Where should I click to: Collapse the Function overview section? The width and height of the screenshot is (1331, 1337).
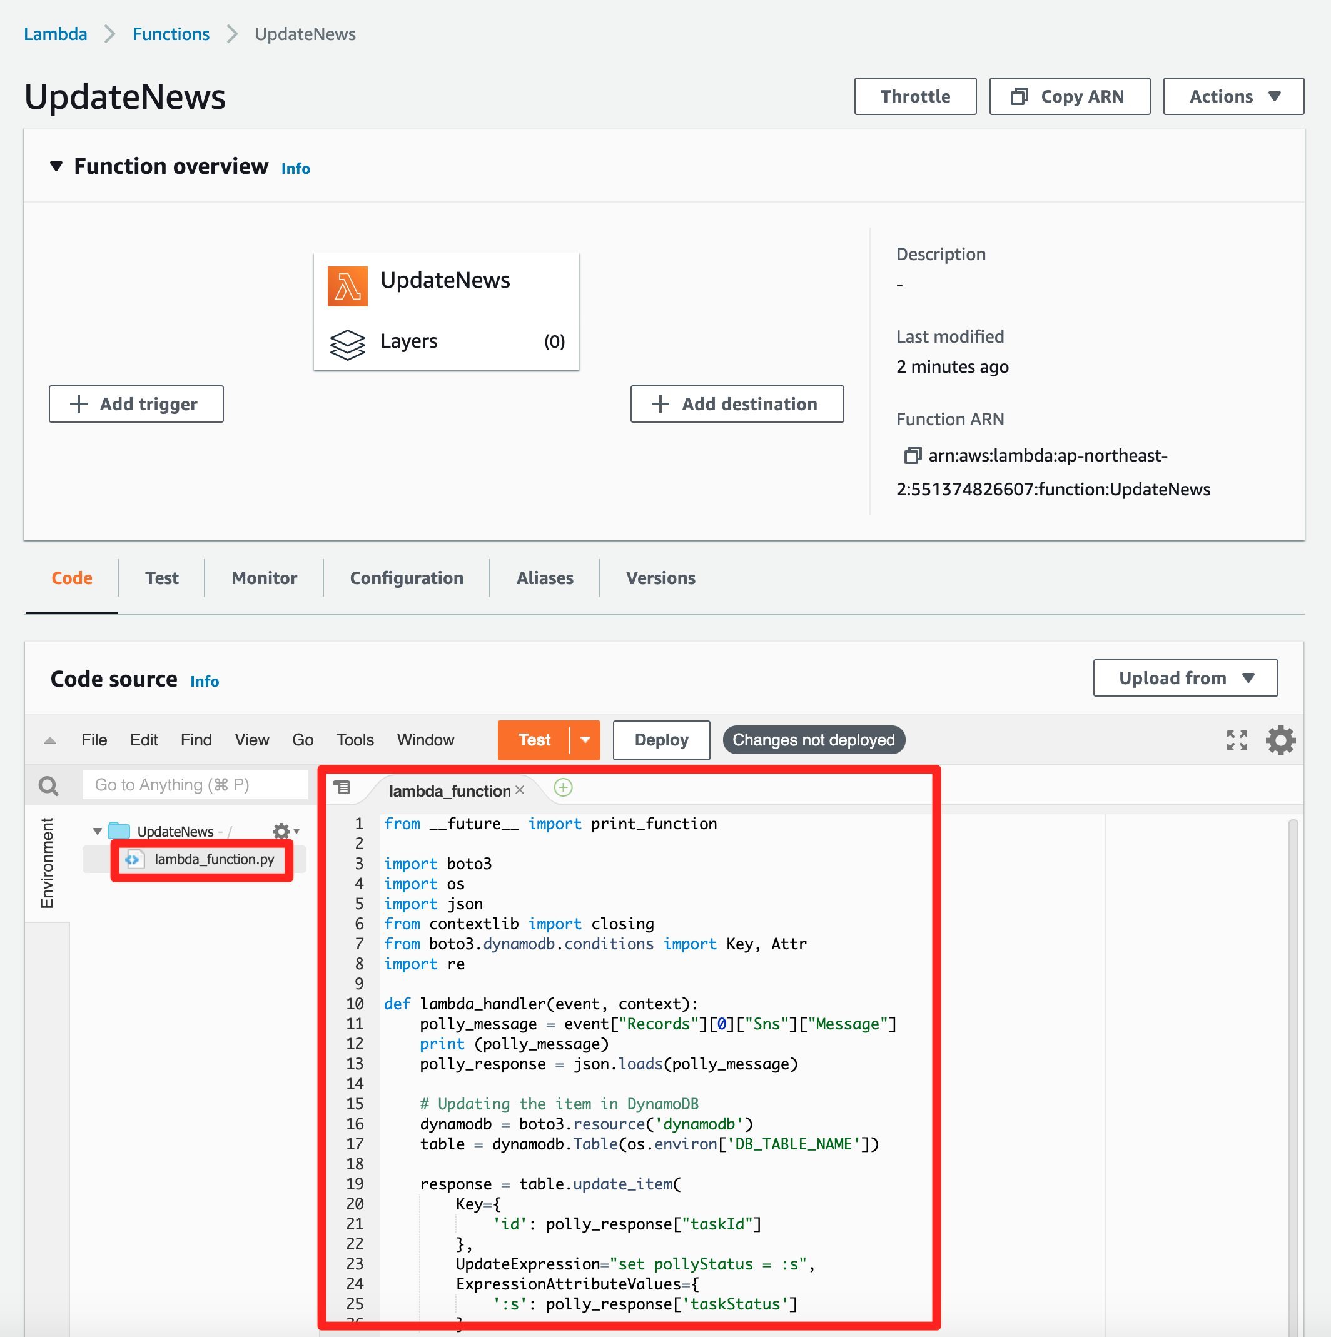click(57, 166)
